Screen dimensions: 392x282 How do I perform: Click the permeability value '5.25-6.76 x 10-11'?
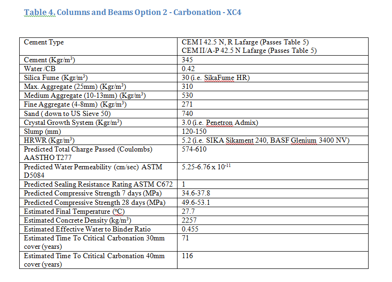[x=206, y=166]
